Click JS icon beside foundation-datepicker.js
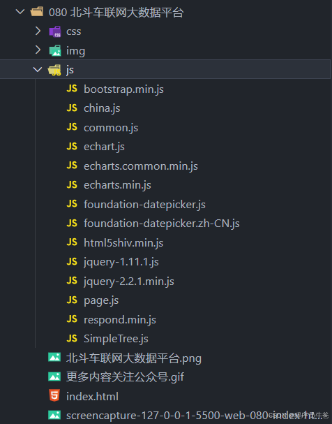Image resolution: width=332 pixels, height=424 pixels. click(72, 203)
